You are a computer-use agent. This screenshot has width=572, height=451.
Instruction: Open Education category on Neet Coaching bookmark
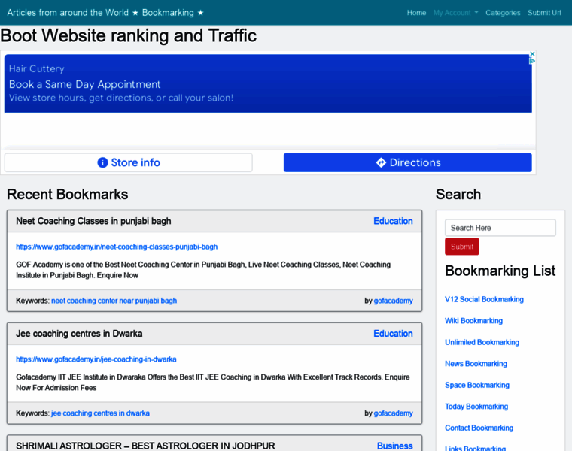(x=393, y=221)
